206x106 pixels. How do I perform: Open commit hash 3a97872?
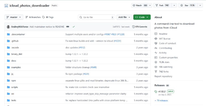coord(116,27)
